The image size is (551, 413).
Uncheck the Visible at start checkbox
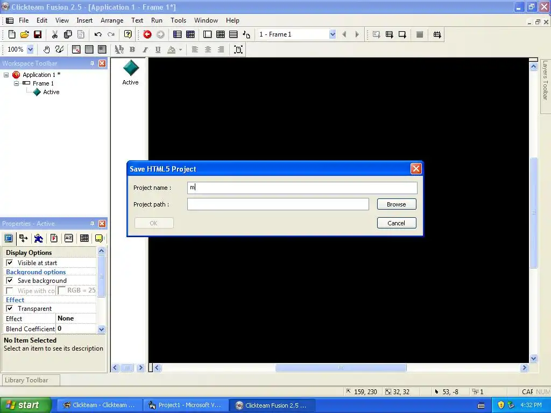coord(10,262)
